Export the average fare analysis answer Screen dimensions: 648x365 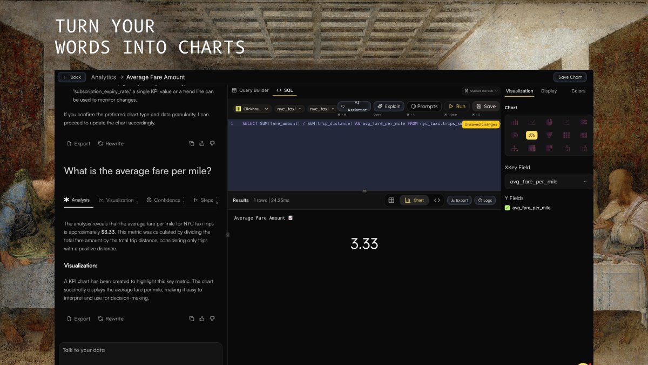78,318
